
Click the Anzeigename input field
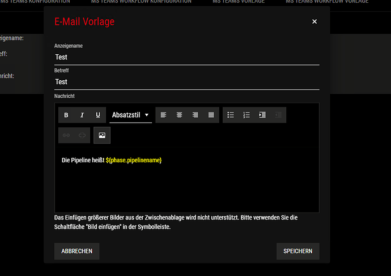[187, 57]
